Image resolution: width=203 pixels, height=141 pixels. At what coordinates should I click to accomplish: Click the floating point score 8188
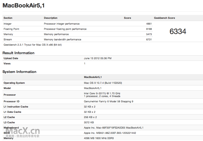149,29
